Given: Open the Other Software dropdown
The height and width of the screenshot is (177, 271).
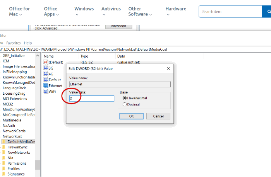Looking at the screenshot, I should click(140, 11).
